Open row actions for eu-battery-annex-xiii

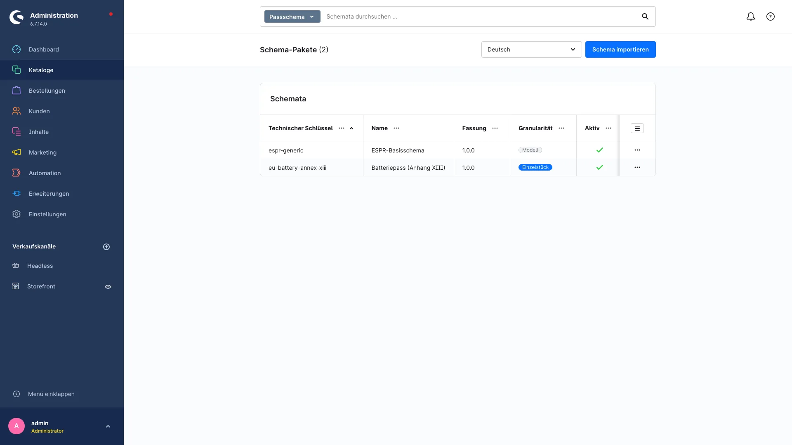pos(637,167)
